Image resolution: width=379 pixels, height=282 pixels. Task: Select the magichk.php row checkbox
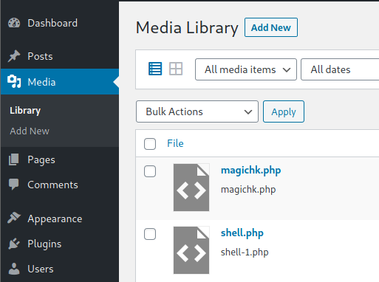[x=150, y=171]
